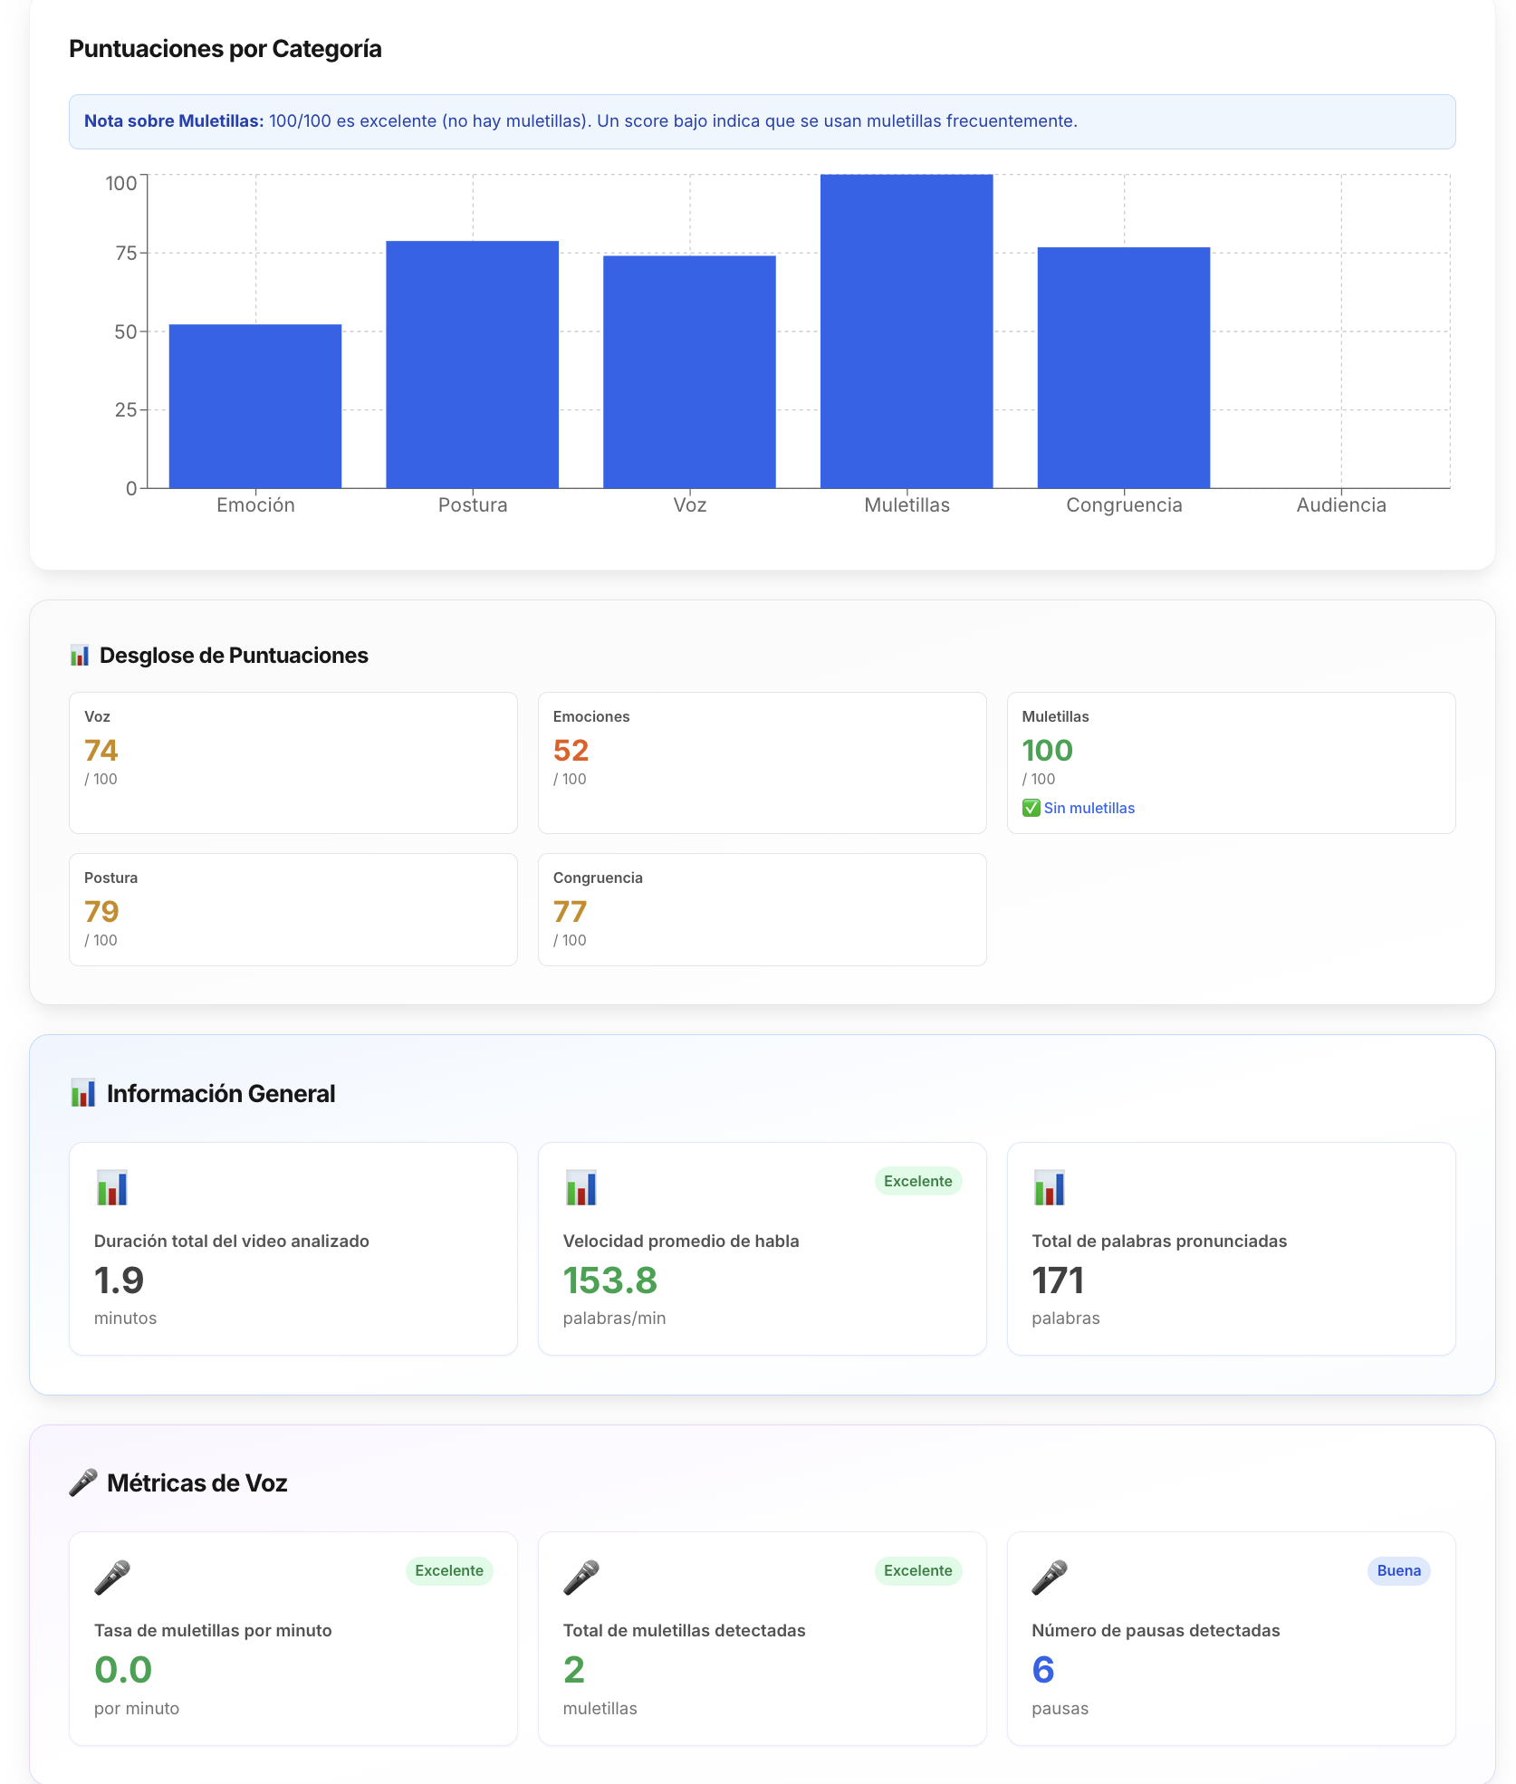The image size is (1516, 1784).
Task: Click the Postura bar in the chart
Action: (473, 364)
